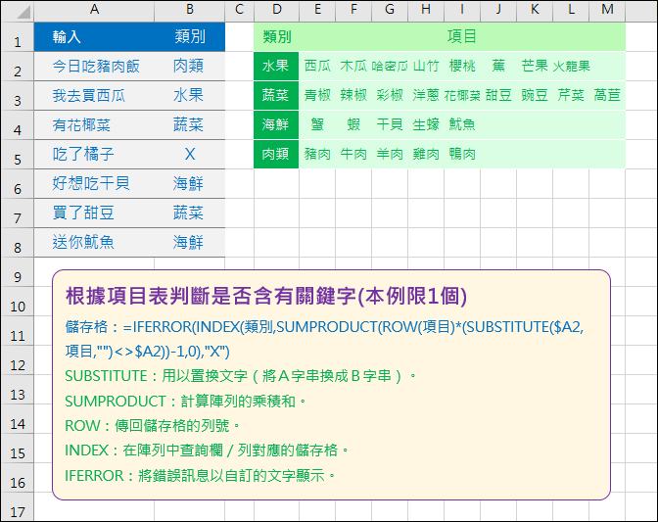Select cell containing 有花椰菜
The width and height of the screenshot is (658, 522).
coord(94,125)
